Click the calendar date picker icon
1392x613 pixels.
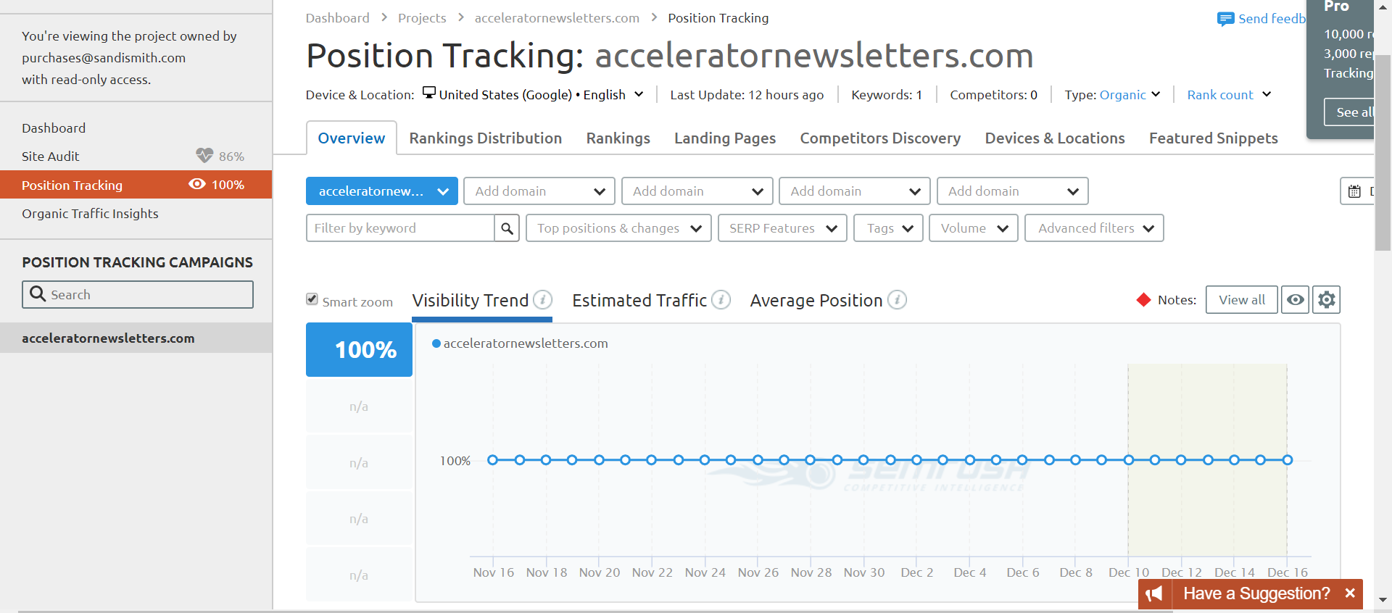(x=1354, y=191)
